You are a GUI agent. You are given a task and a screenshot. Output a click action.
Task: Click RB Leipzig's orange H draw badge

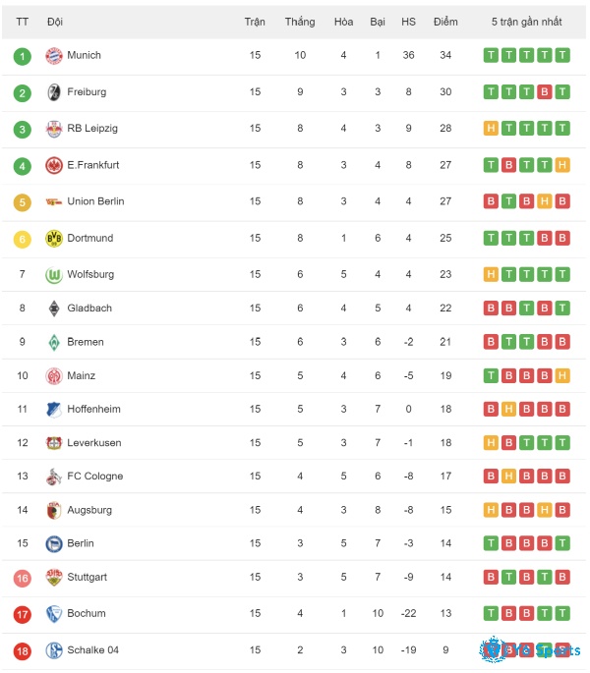coord(491,129)
